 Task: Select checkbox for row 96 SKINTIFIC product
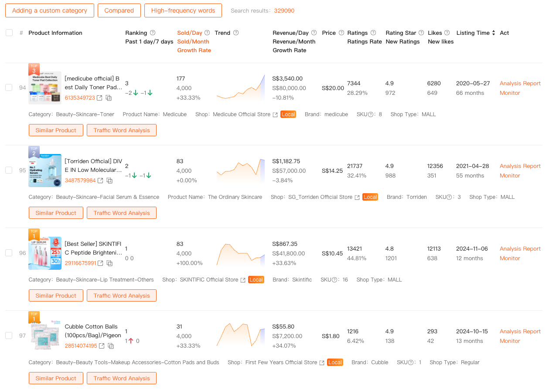tap(9, 253)
